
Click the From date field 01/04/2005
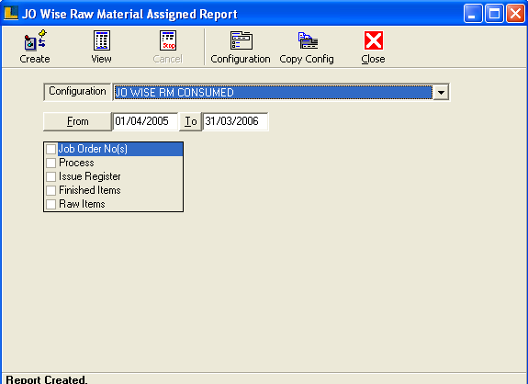click(145, 121)
